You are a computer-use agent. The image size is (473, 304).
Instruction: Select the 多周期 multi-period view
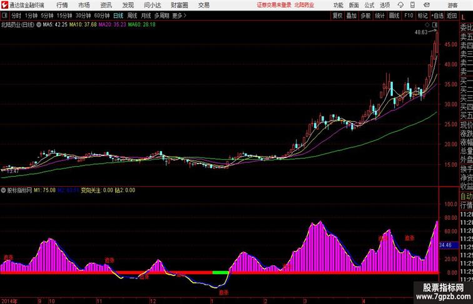click(x=161, y=16)
